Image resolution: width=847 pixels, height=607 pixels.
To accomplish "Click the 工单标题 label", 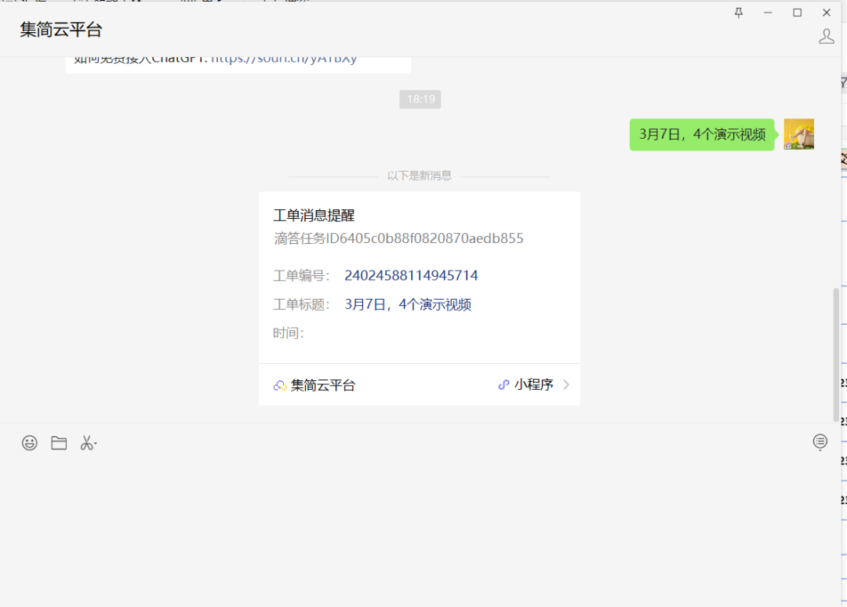I will (x=301, y=304).
